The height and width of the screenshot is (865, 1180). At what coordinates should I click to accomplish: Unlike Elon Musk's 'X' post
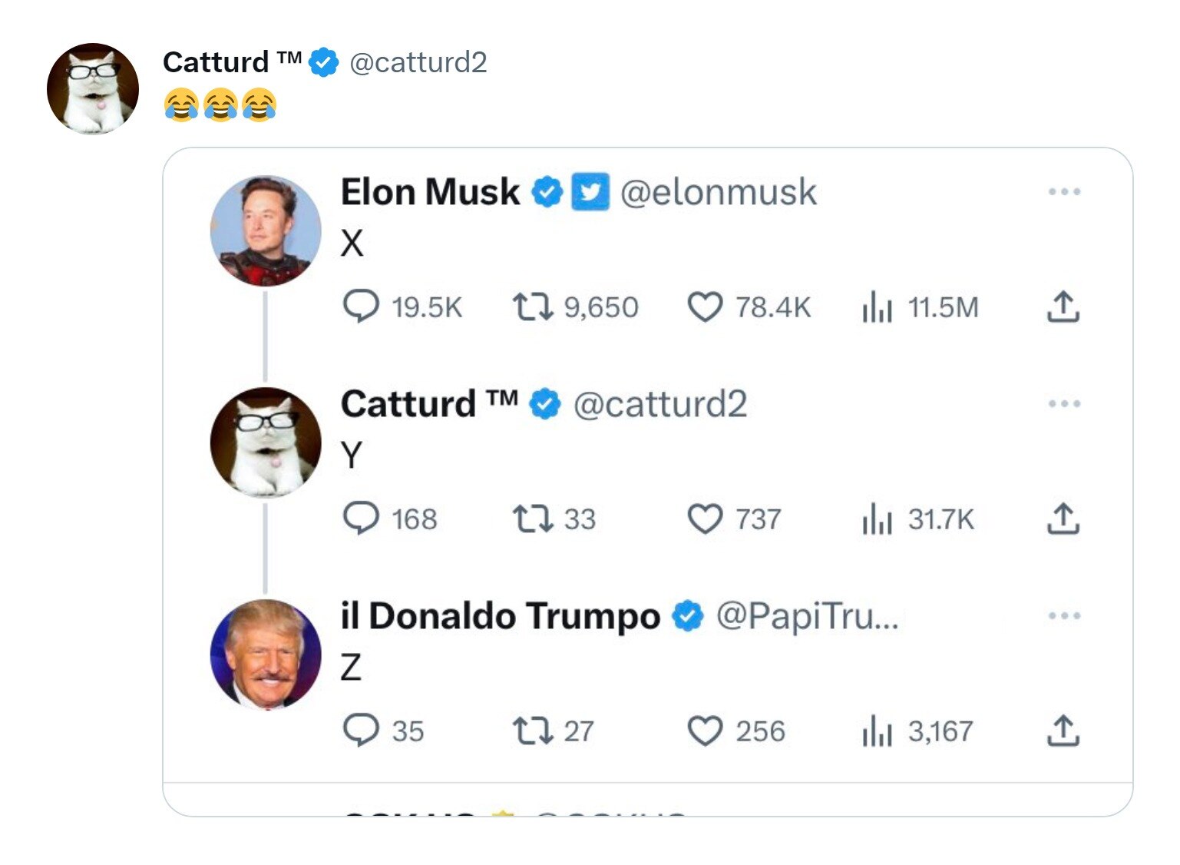(705, 307)
